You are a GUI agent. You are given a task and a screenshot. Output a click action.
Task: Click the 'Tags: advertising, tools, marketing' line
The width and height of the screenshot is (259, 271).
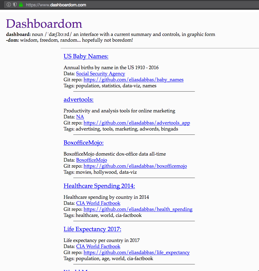121,129
